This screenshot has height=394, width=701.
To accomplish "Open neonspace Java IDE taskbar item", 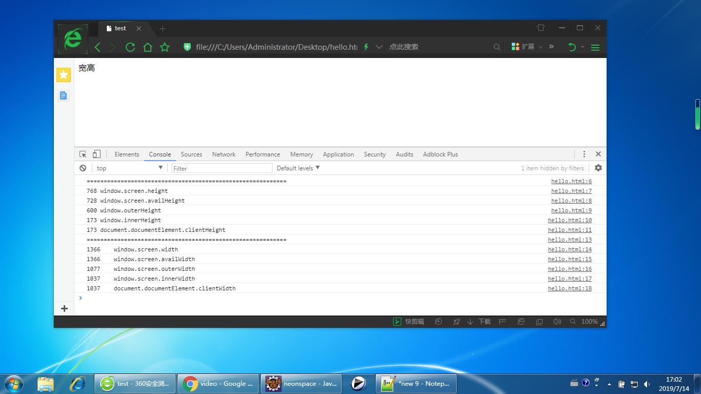I will tap(302, 383).
